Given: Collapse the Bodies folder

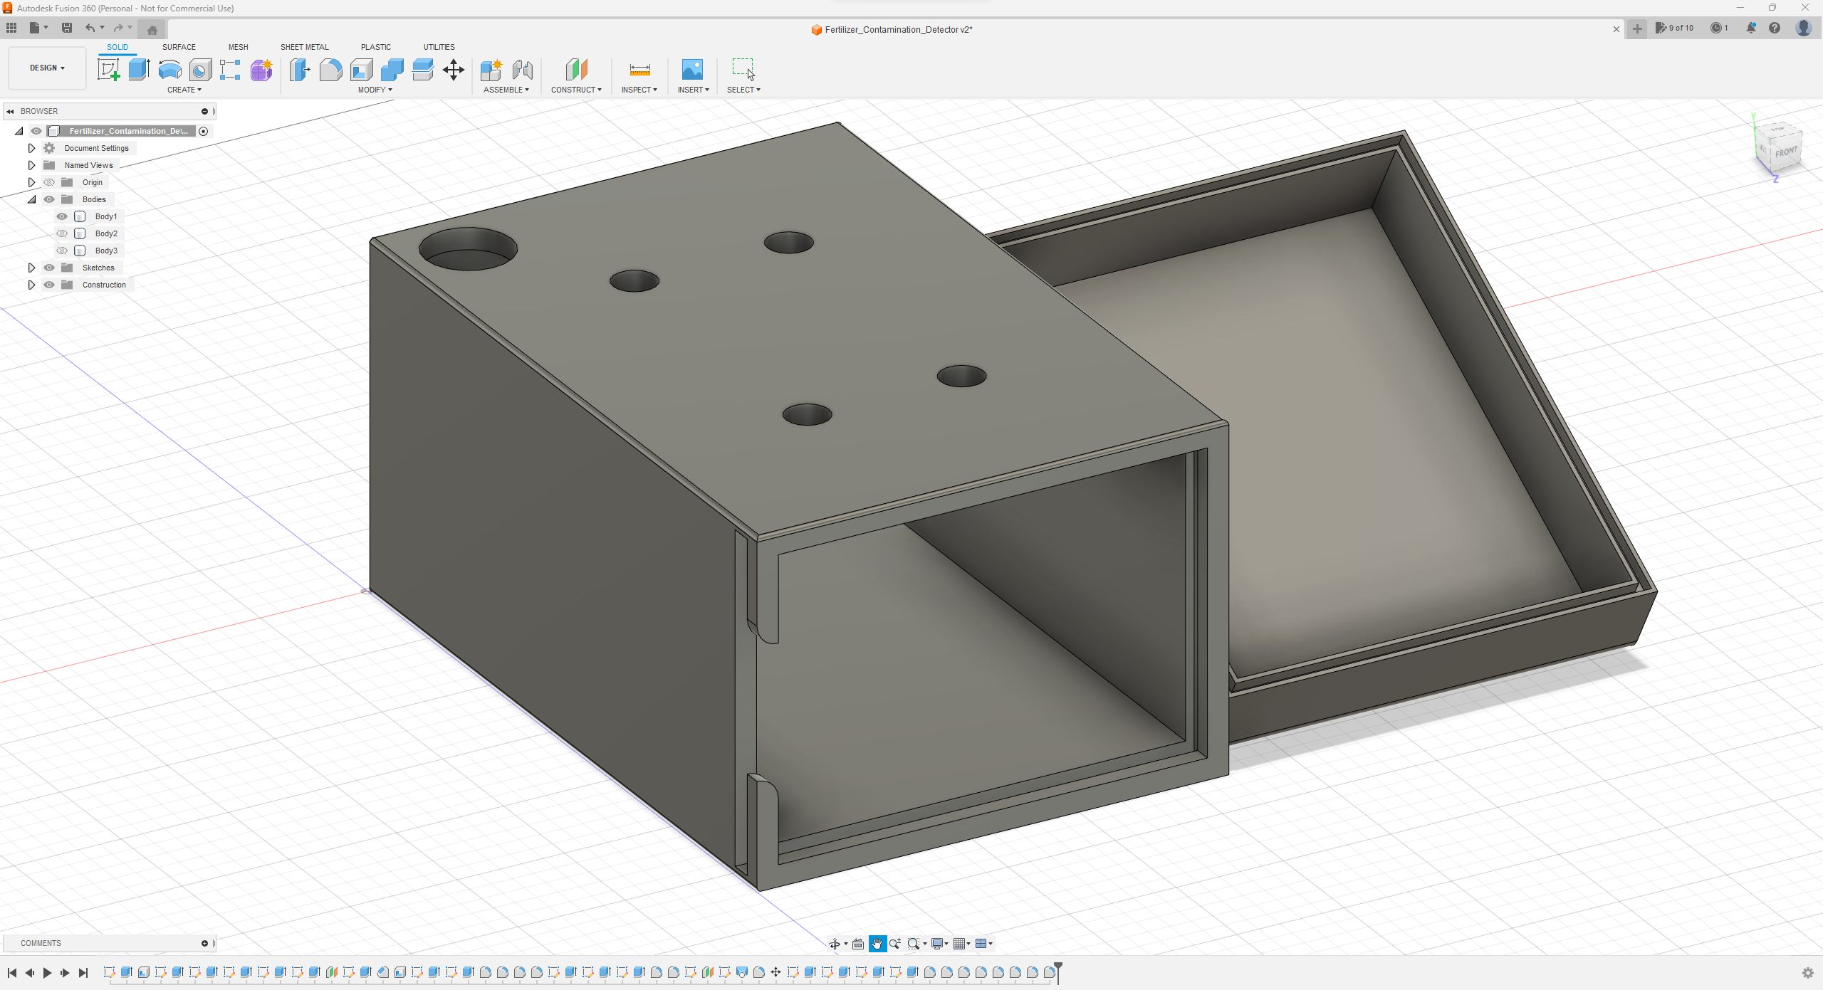Looking at the screenshot, I should pos(31,199).
